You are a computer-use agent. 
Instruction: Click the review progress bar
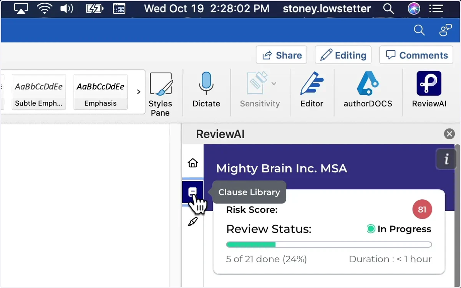click(x=329, y=245)
